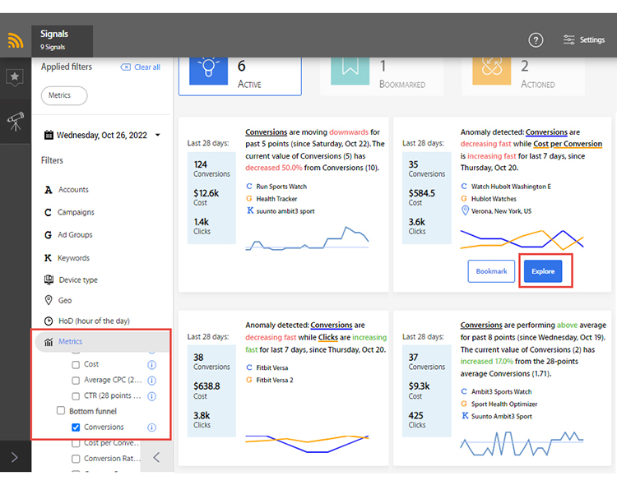Screen dimensions: 617x485
Task: Click the help question mark icon
Action: [x=536, y=40]
